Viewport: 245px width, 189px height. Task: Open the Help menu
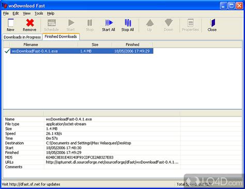(51, 13)
